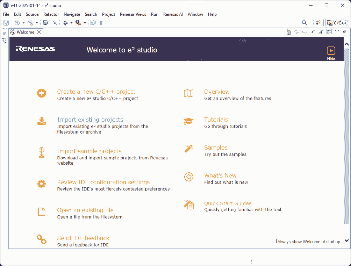This screenshot has width=351, height=266.
Task: Enable Always show Welcome at start up
Action: pos(274,241)
